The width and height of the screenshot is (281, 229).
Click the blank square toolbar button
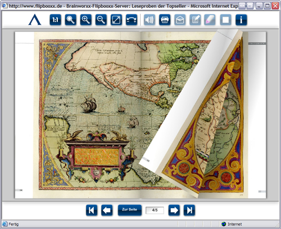[x=225, y=20]
